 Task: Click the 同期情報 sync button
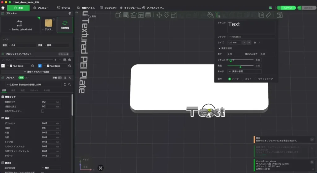click(65, 25)
